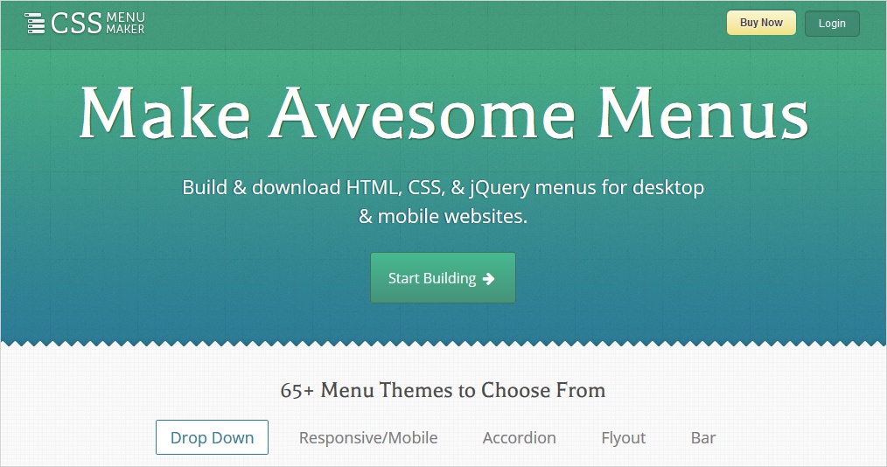Viewport: 887px width, 467px height.
Task: Click the word "Awesome" in the headline
Action: pyautogui.click(x=422, y=115)
